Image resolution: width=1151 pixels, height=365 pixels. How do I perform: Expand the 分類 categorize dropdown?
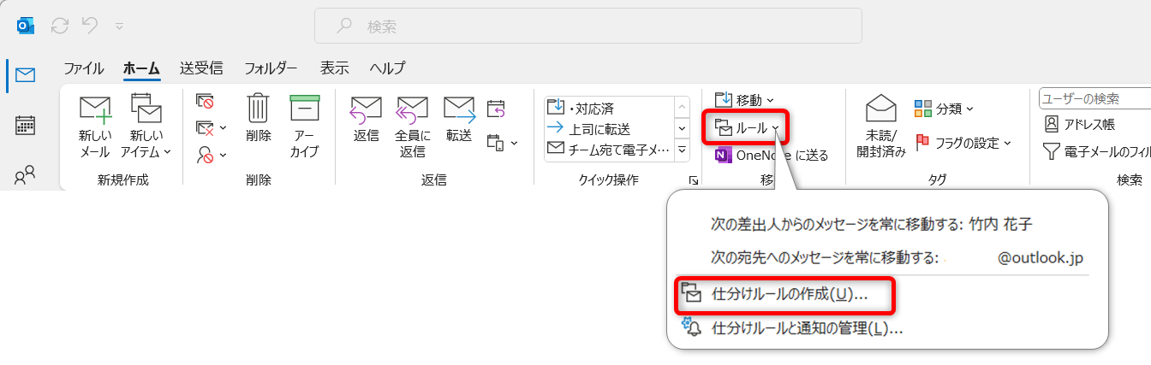click(944, 109)
